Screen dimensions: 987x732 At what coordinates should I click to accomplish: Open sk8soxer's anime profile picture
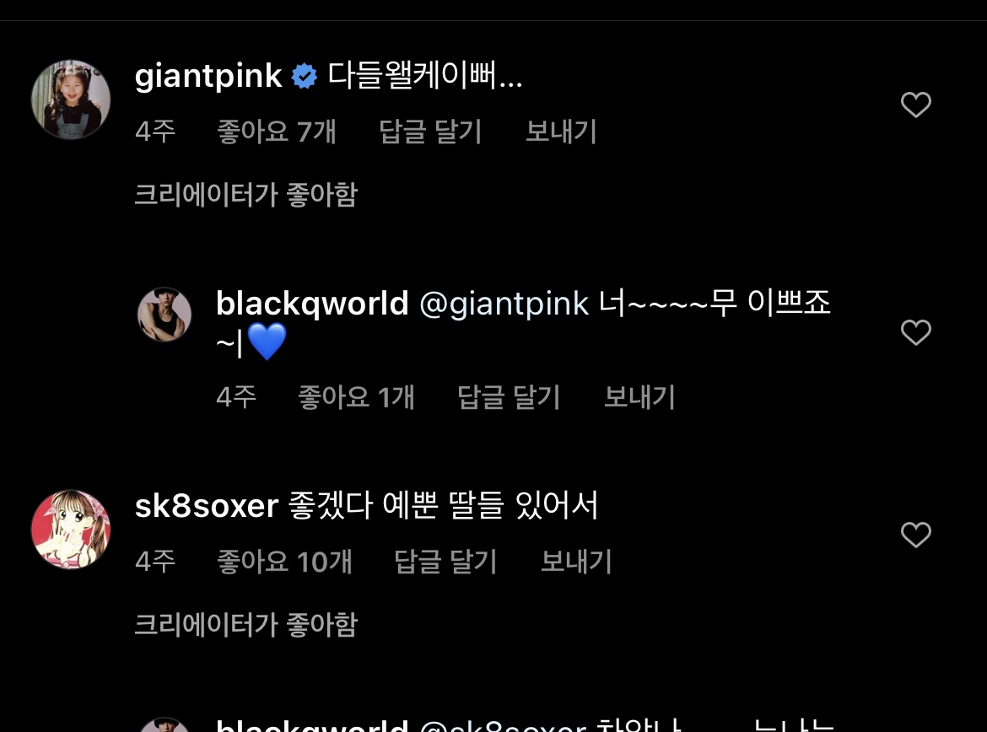coord(71,530)
